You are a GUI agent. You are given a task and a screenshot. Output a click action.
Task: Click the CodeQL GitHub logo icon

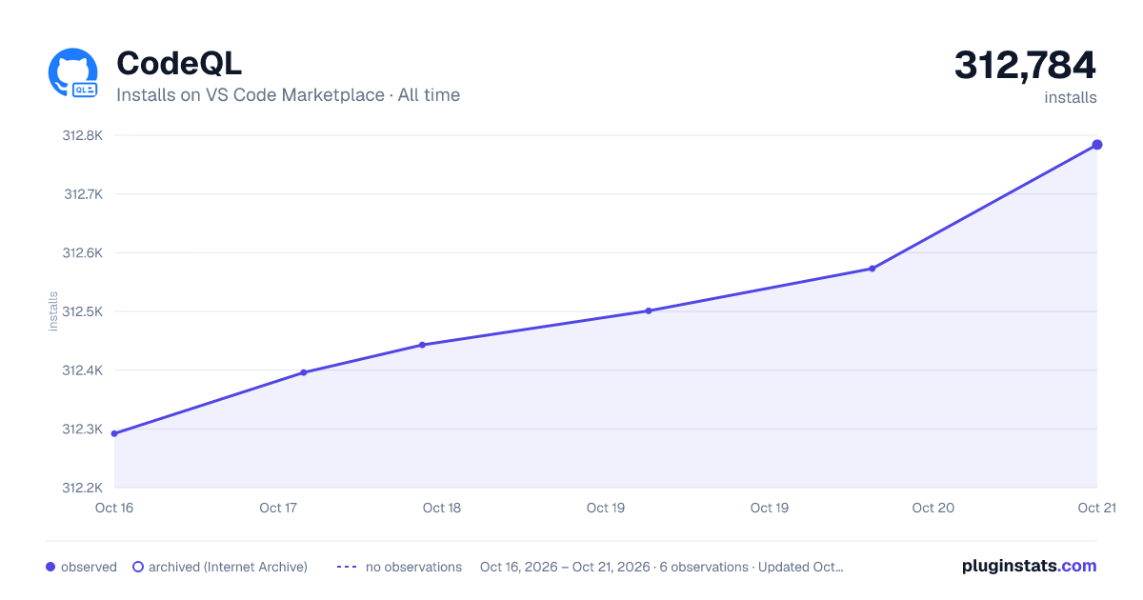[x=73, y=73]
